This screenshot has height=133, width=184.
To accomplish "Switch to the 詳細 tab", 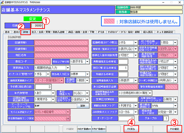I will (x=26, y=32).
